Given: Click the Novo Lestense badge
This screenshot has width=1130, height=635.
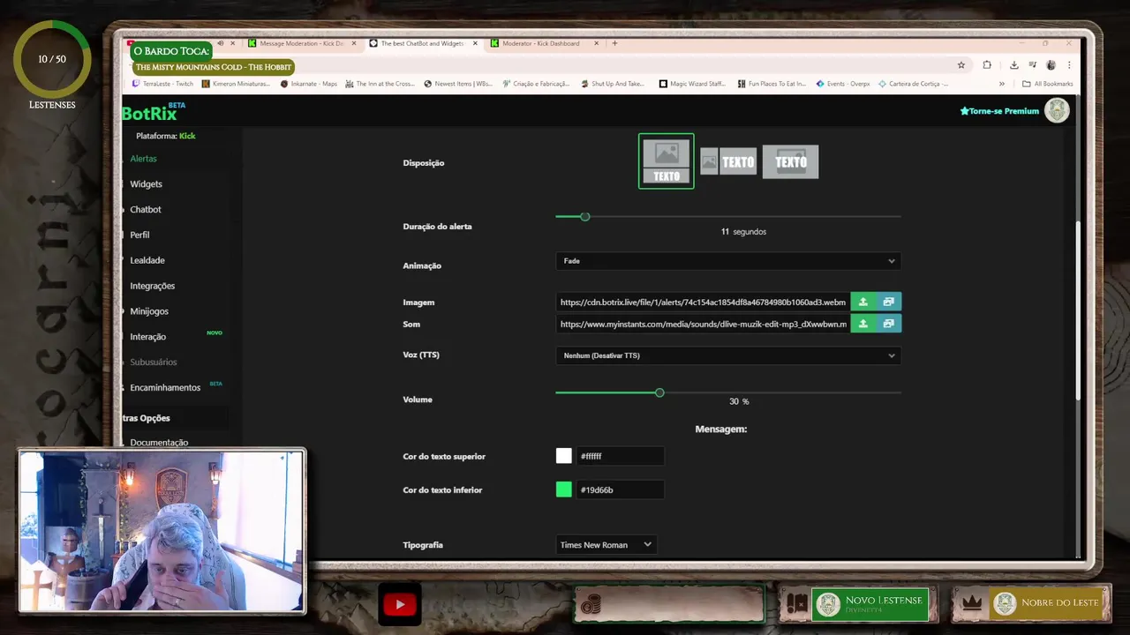Looking at the screenshot, I should (870, 604).
